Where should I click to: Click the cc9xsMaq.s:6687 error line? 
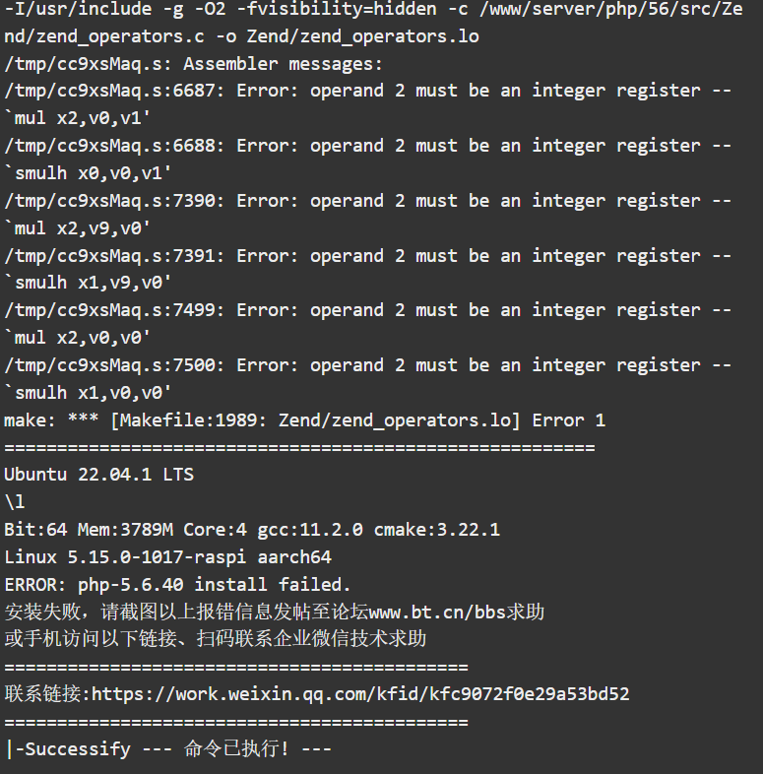(x=367, y=91)
